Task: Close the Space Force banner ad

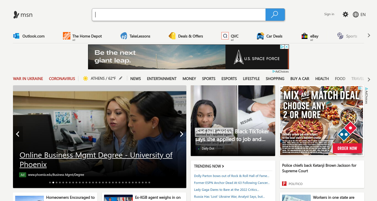Action: 287,47
